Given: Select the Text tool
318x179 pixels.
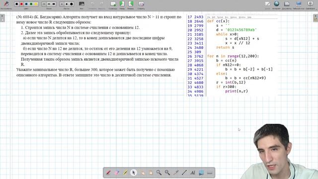Looking at the screenshot, I should [193, 173].
